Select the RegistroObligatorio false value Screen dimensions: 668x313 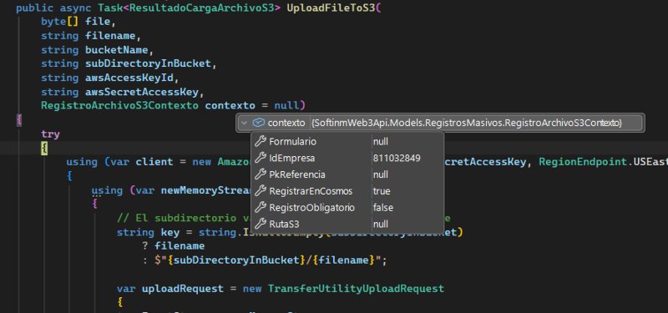coord(383,208)
